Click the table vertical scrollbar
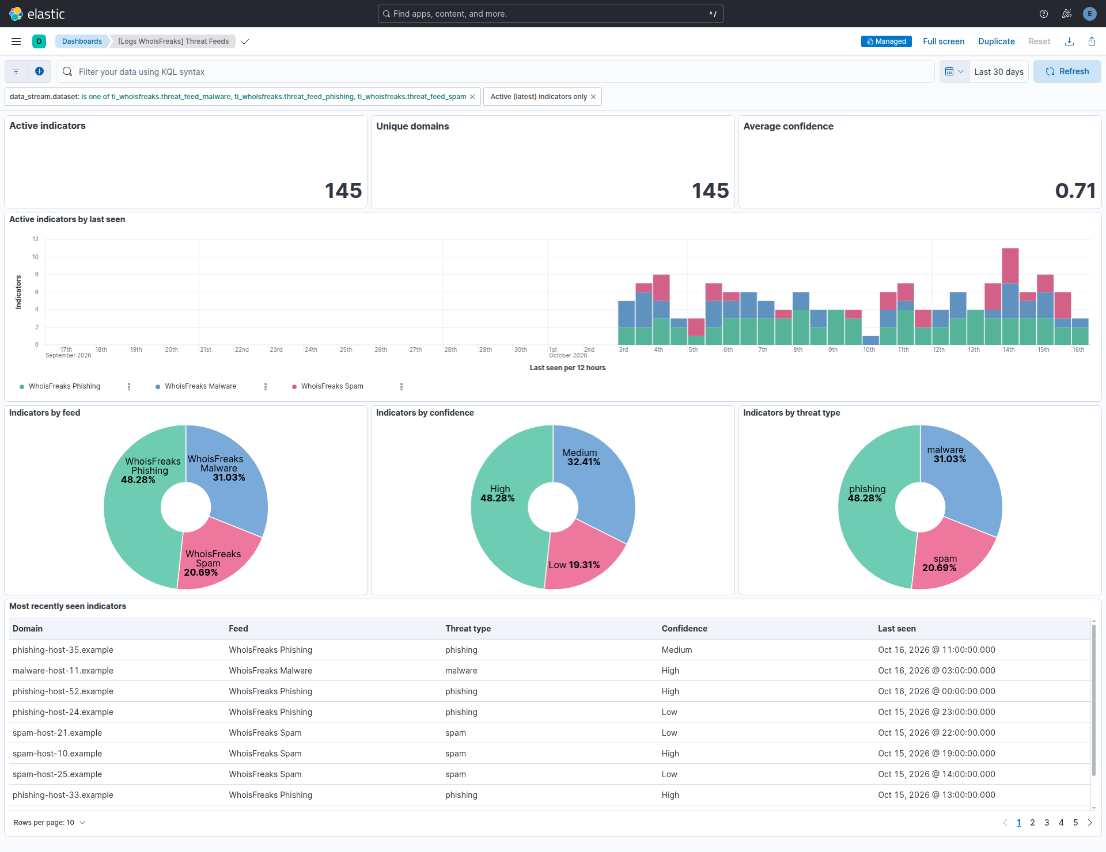Image resolution: width=1106 pixels, height=852 pixels. (1093, 699)
